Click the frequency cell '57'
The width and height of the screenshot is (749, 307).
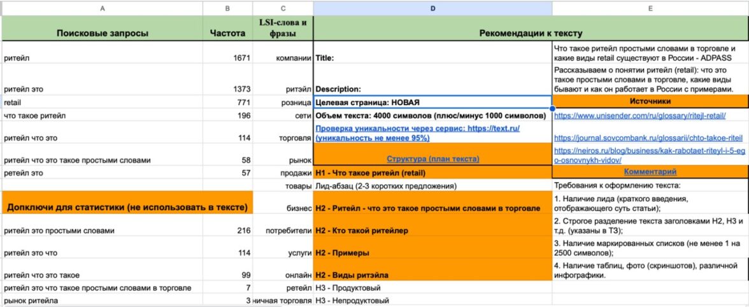pos(228,173)
